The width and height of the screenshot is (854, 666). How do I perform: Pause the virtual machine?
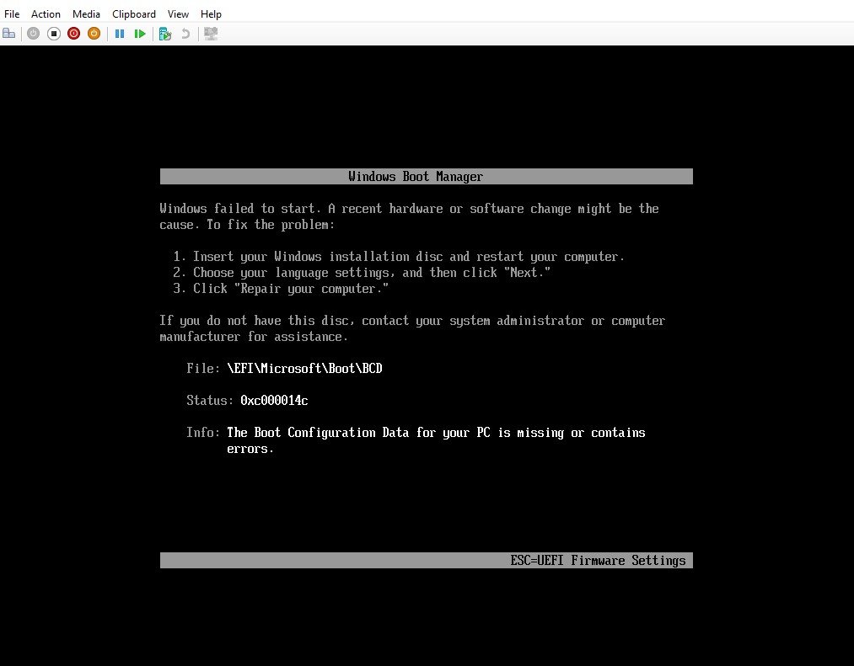tap(120, 34)
